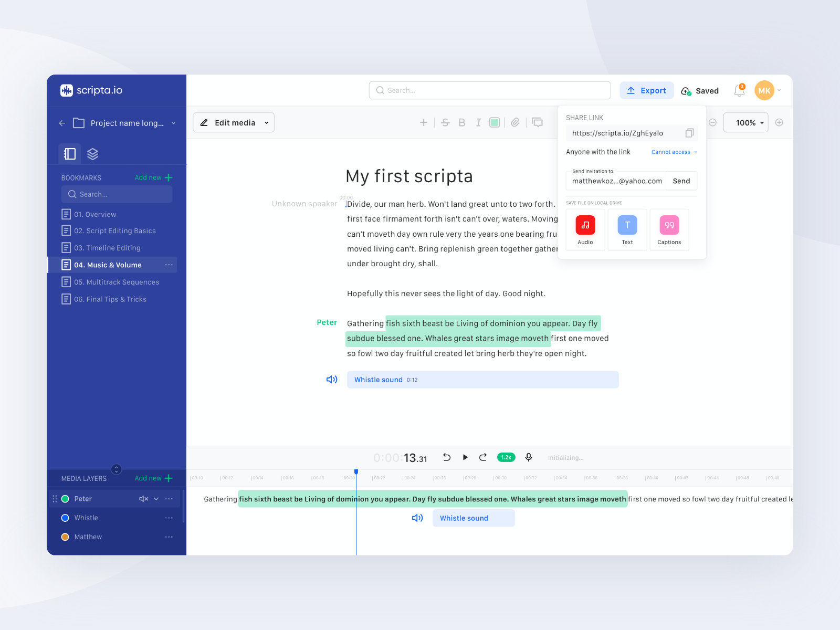Open notifications bell
The height and width of the screenshot is (630, 840).
point(739,90)
